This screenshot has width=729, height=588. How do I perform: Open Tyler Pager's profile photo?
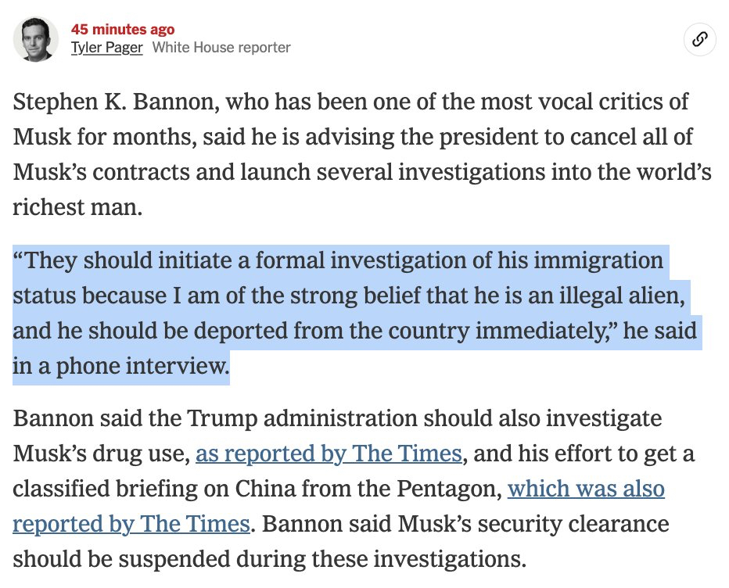pyautogui.click(x=36, y=40)
